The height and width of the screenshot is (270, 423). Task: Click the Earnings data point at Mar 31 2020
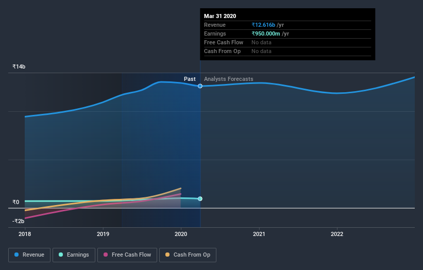point(200,199)
